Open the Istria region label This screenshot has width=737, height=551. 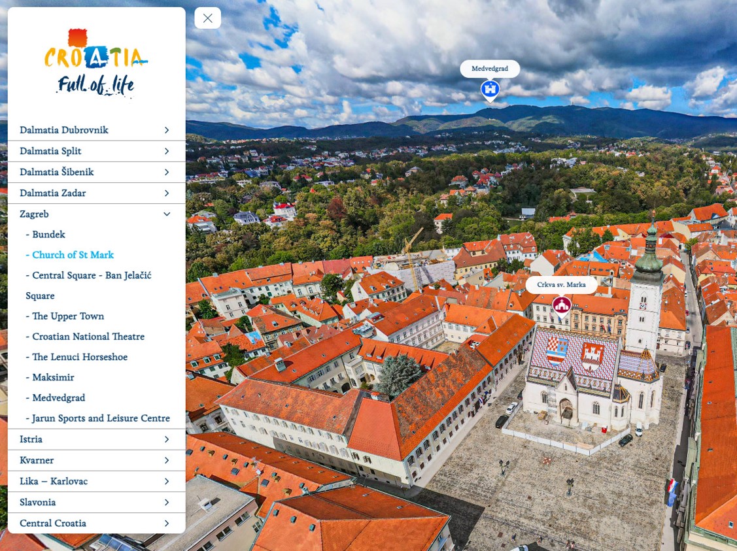(x=31, y=439)
